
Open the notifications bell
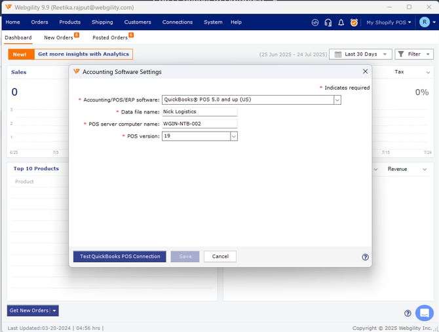[341, 22]
